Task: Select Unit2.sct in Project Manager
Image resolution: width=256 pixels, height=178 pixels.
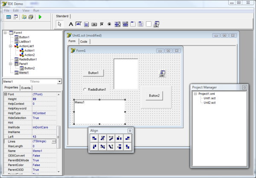Action: coord(210,103)
